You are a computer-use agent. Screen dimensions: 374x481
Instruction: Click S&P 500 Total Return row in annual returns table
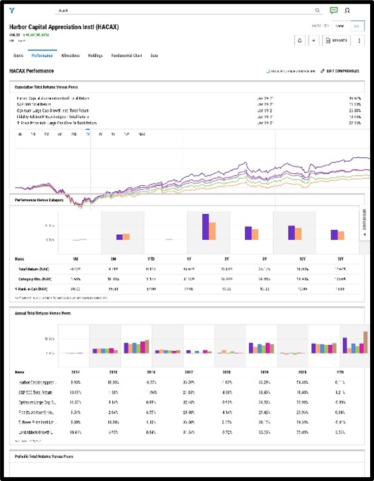click(x=35, y=392)
